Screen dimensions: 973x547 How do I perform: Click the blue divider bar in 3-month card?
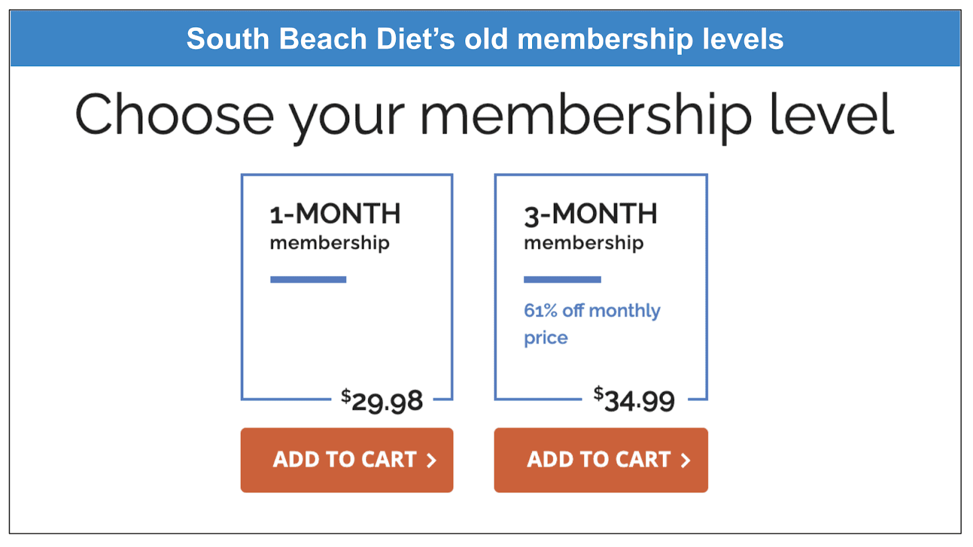pyautogui.click(x=563, y=280)
